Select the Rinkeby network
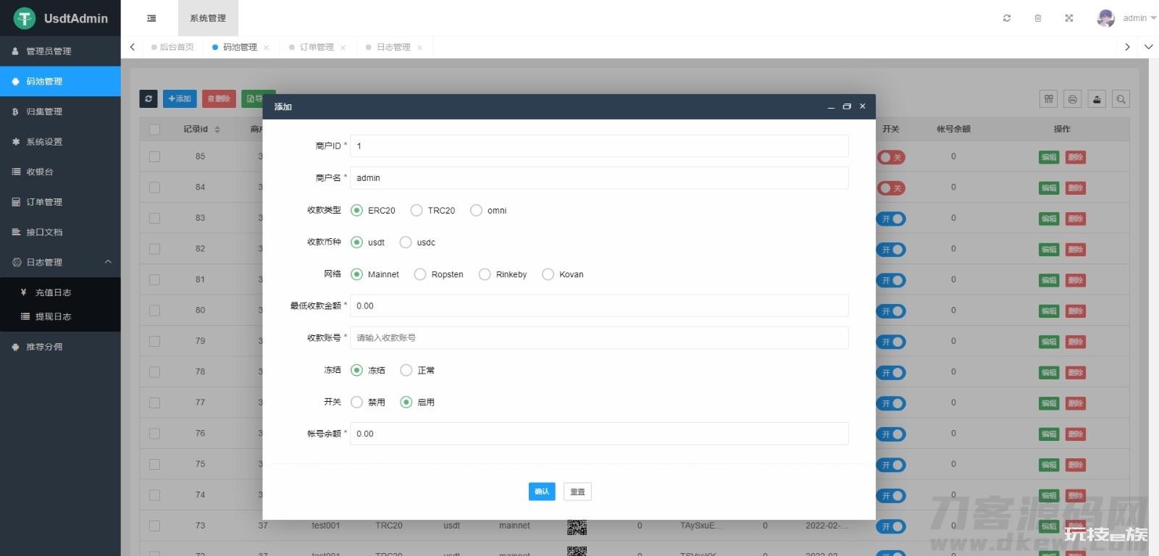This screenshot has height=556, width=1159. 503,274
